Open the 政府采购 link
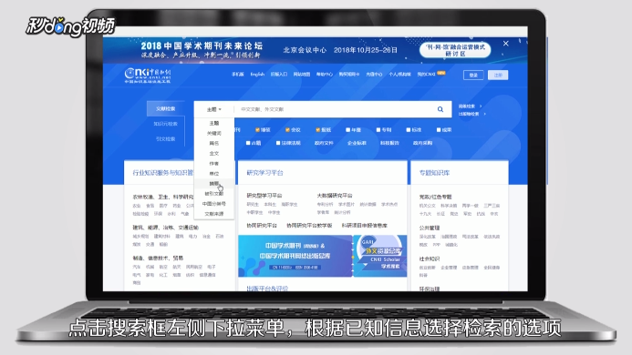This screenshot has height=355, width=632. (x=422, y=143)
